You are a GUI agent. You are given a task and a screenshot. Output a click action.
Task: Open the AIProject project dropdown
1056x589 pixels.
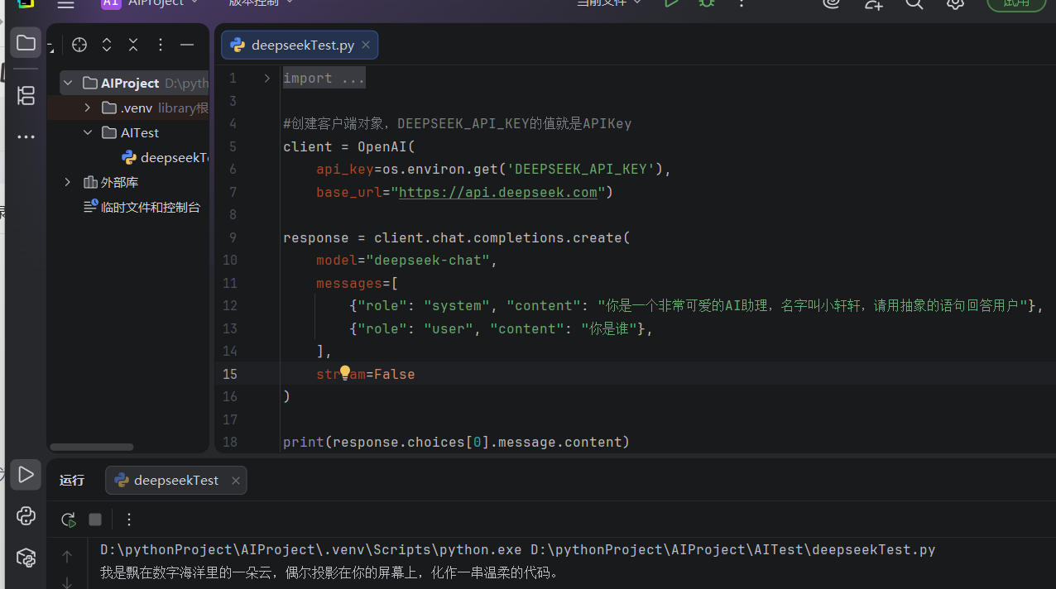coord(150,4)
